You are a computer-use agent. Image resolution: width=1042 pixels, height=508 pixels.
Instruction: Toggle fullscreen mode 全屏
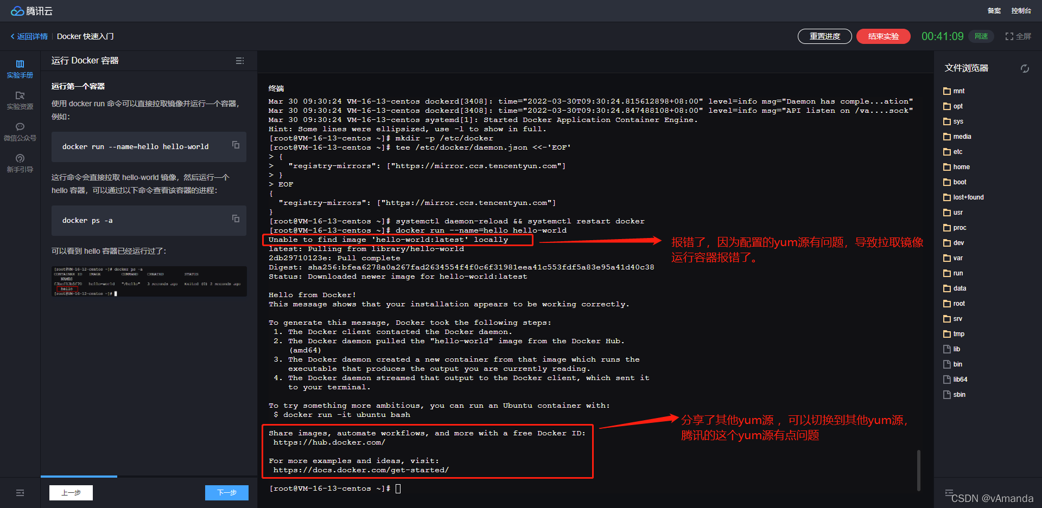click(1018, 36)
